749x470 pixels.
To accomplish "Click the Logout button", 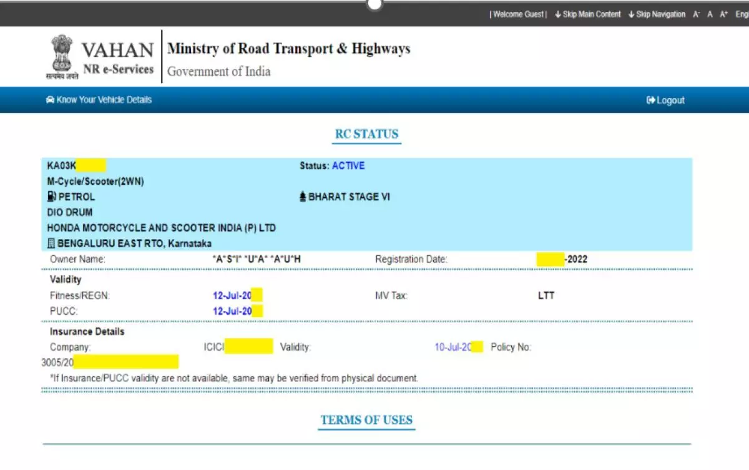I will 667,100.
